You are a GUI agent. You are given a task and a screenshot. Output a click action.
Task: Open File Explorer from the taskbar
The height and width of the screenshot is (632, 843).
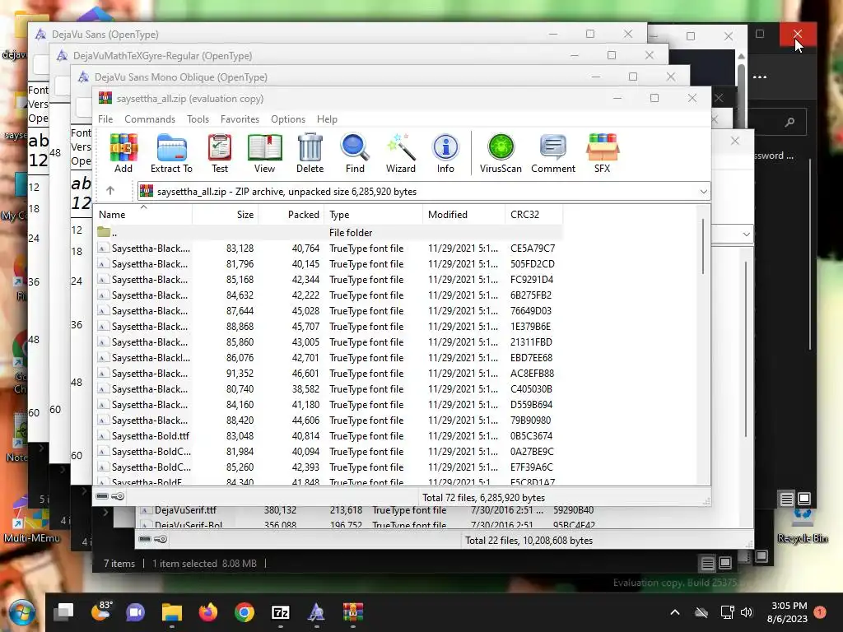click(x=172, y=612)
